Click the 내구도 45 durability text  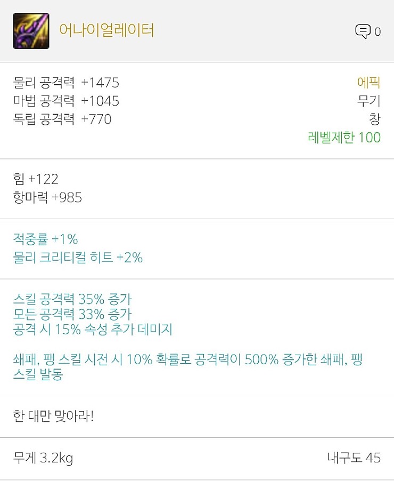click(x=354, y=458)
